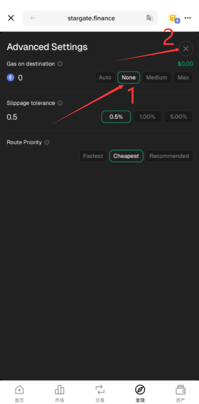This screenshot has height=404, width=199.
Task: Tap info icon beside Route Priority
Action: (x=47, y=142)
